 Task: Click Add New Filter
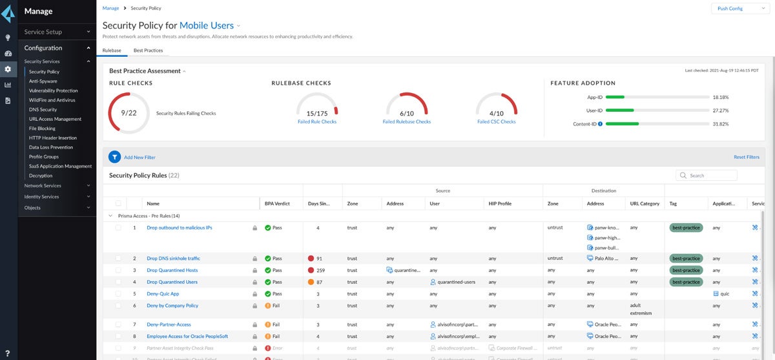[139, 157]
